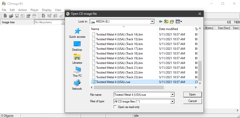Open Network from the places sidebar
Screen dimensions: 240x118
point(77,85)
